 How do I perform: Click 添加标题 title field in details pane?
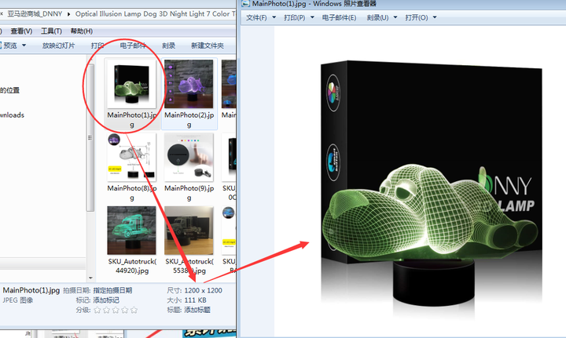(197, 310)
